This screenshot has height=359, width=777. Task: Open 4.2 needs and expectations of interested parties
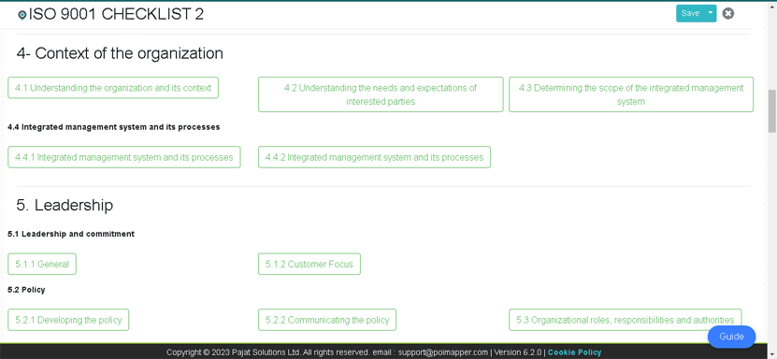[x=381, y=94]
